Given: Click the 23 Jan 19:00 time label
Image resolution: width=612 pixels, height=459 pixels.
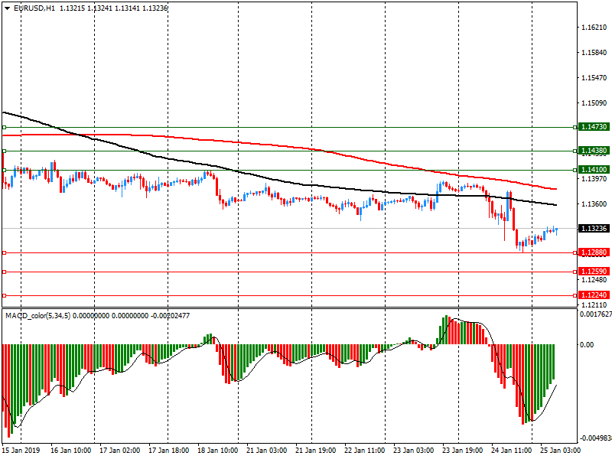Looking at the screenshot, I should click(x=463, y=450).
